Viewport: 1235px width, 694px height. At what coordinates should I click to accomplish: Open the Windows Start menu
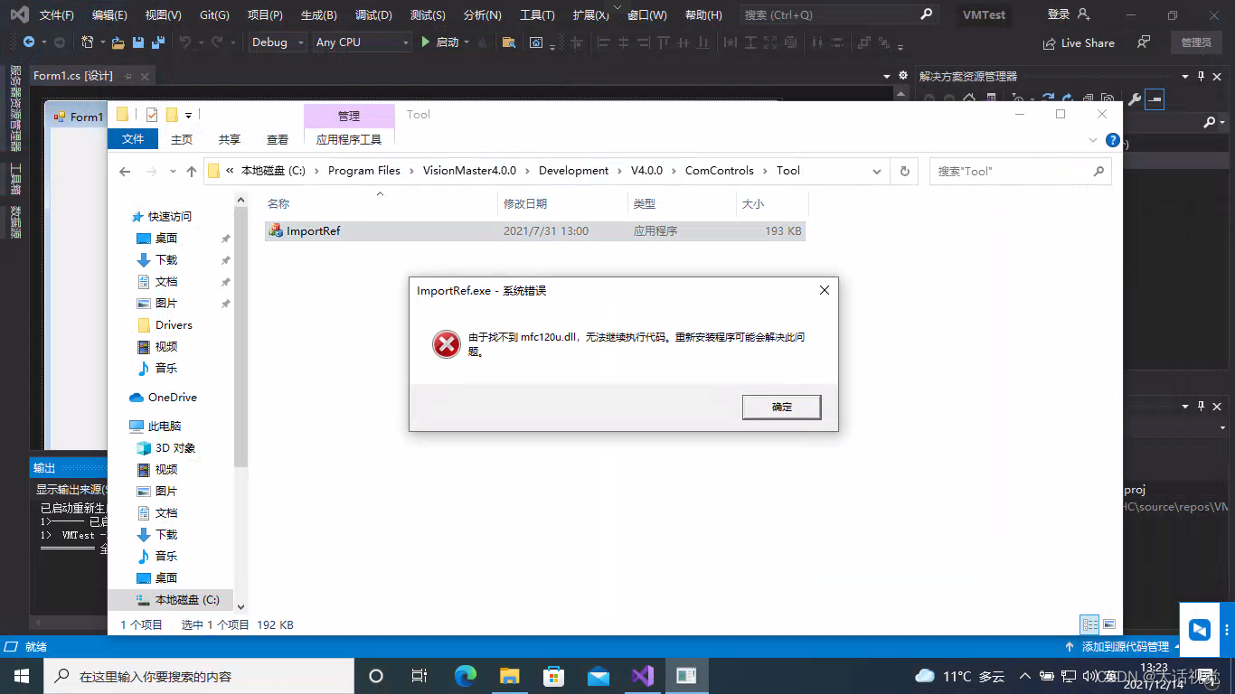pos(21,676)
